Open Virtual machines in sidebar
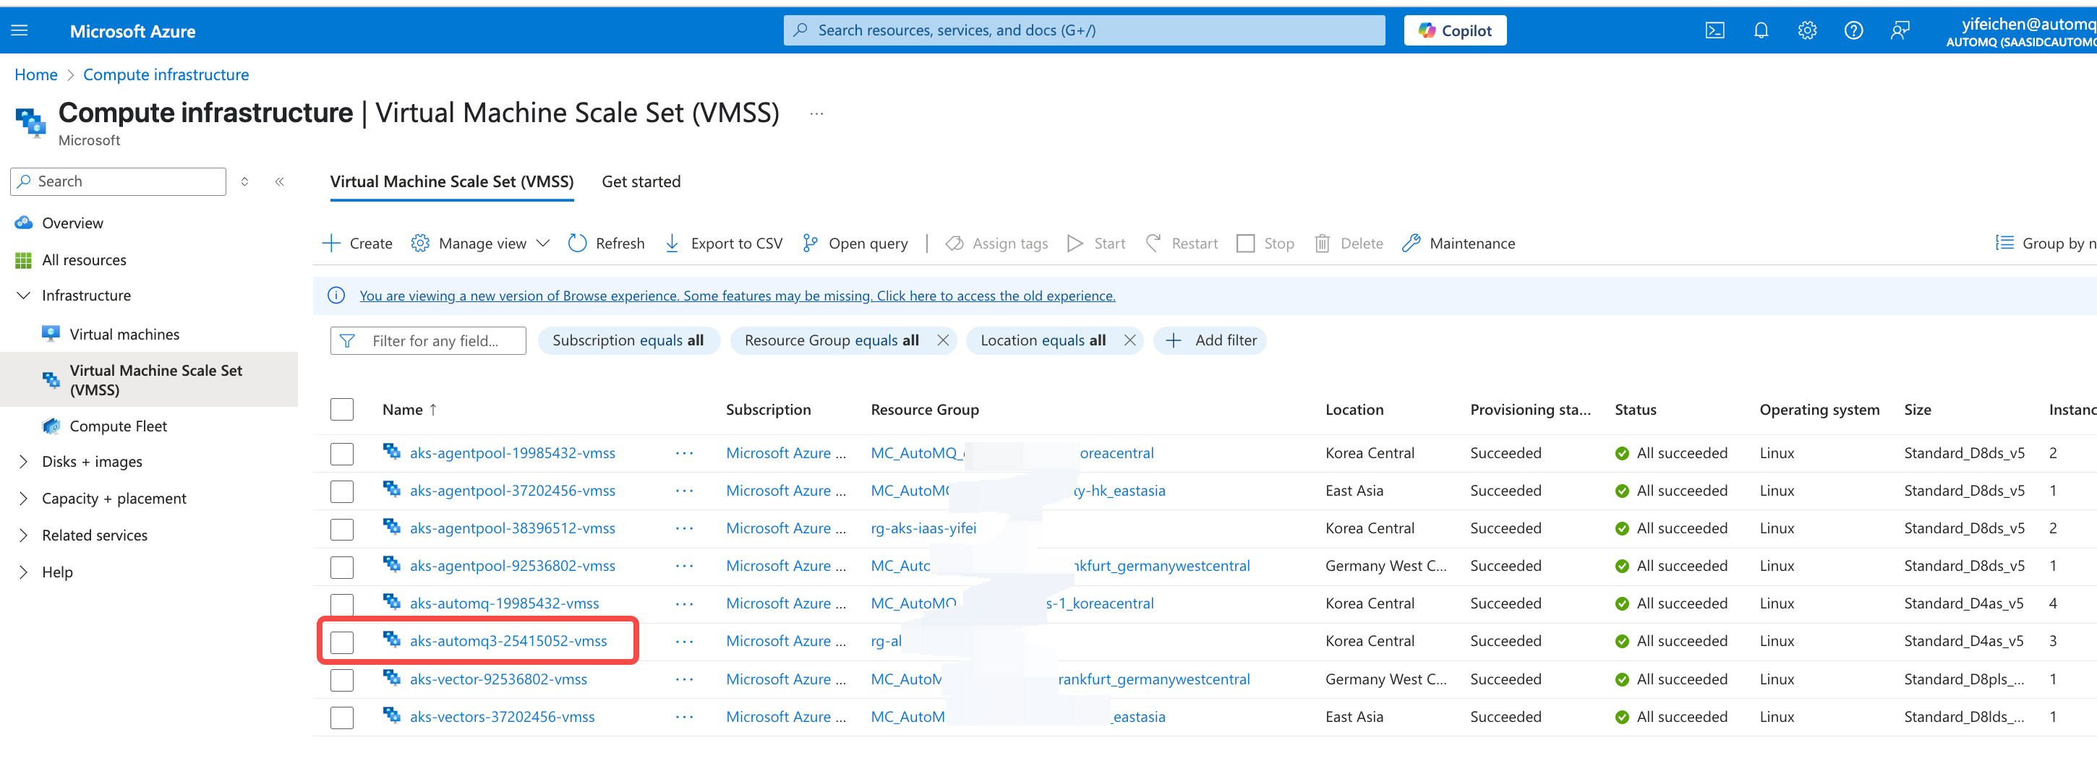The width and height of the screenshot is (2097, 766). click(124, 334)
